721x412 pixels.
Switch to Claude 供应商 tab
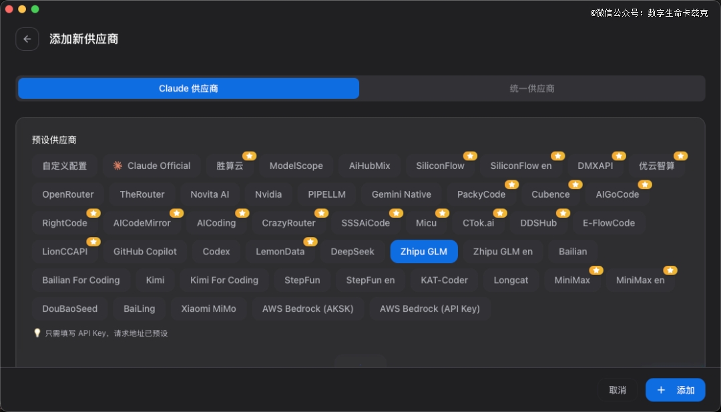[188, 88]
